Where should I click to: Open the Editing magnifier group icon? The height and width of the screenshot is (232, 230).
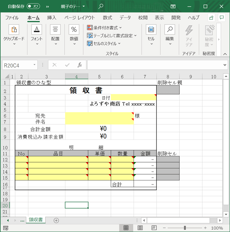tap(170, 30)
